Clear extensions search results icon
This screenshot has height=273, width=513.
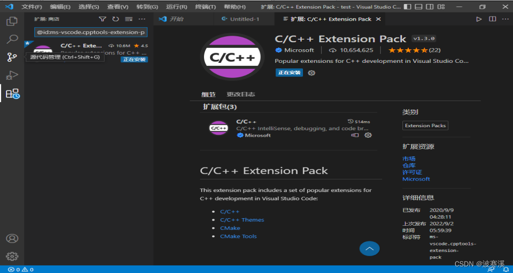pyautogui.click(x=129, y=19)
